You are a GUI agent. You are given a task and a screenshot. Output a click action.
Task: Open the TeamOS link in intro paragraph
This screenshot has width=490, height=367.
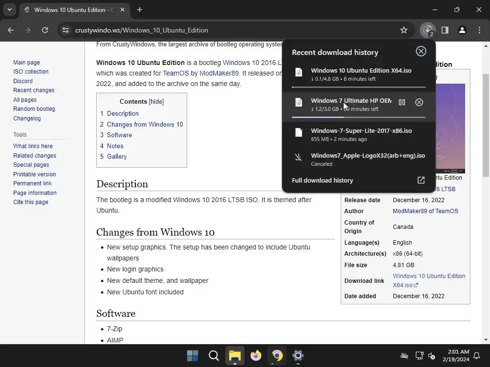coord(176,73)
